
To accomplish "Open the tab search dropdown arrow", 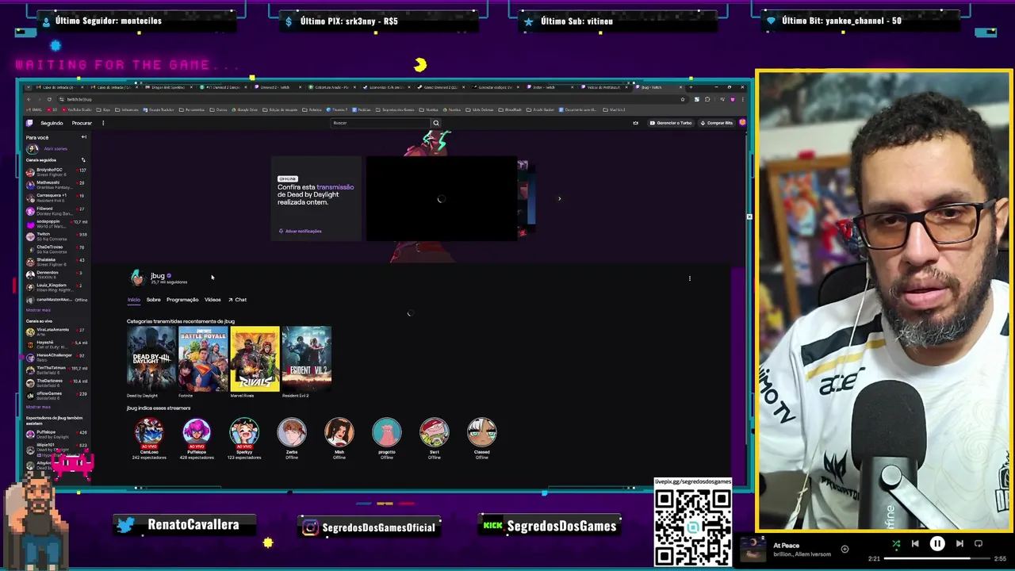I will pos(28,87).
